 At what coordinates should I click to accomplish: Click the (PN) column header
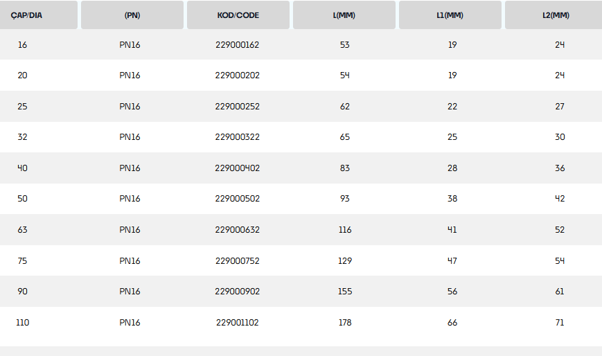tap(132, 15)
